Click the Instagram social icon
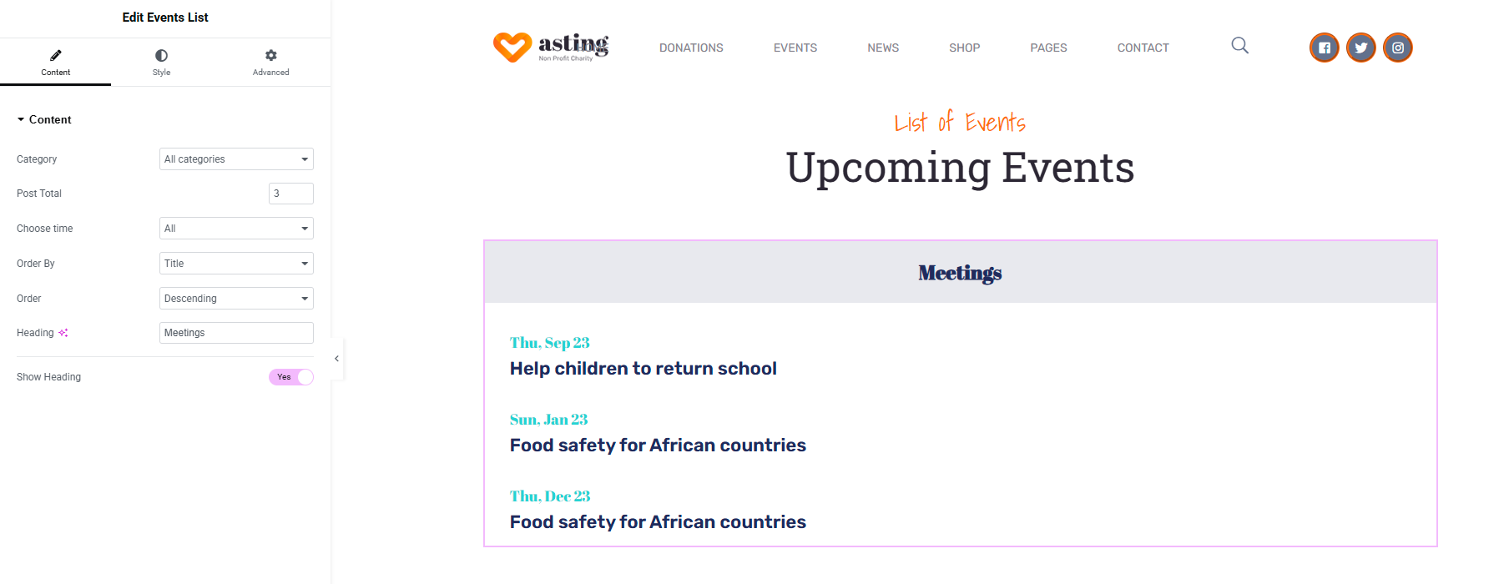Screen dimensions: 1504x584 (1397, 48)
